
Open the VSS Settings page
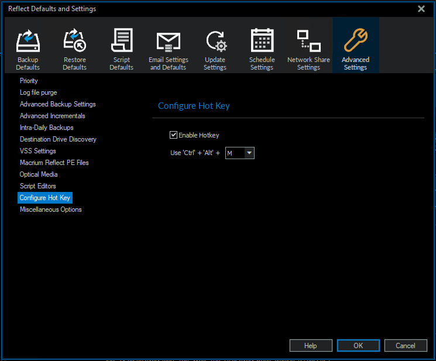coord(38,151)
